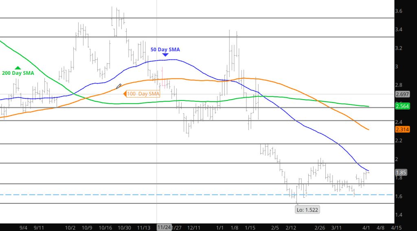Click the highlighted 11/24 date marker

(x=164, y=227)
